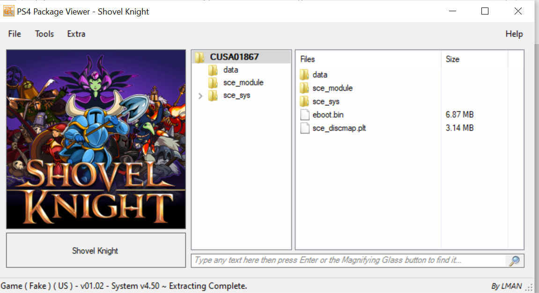The image size is (539, 293).
Task: Click eboot.bin file icon
Action: (304, 115)
